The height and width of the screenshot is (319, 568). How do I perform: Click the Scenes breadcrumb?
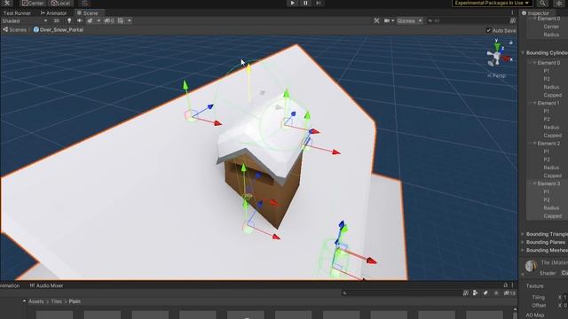15,29
